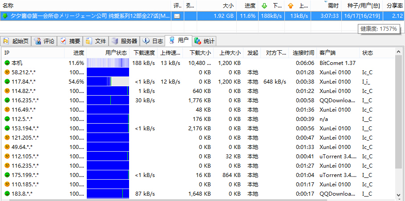Image resolution: width=405 pixels, height=201 pixels.
Task: Switch to the 统计 tab
Action: pyautogui.click(x=205, y=41)
